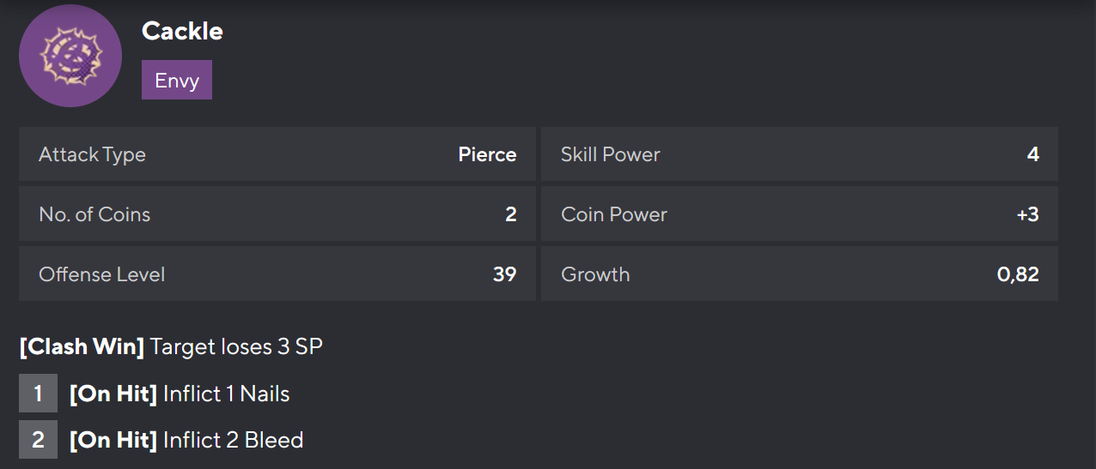Click the Cackle skill icon
Viewport: 1096px width, 469px height.
click(70, 56)
